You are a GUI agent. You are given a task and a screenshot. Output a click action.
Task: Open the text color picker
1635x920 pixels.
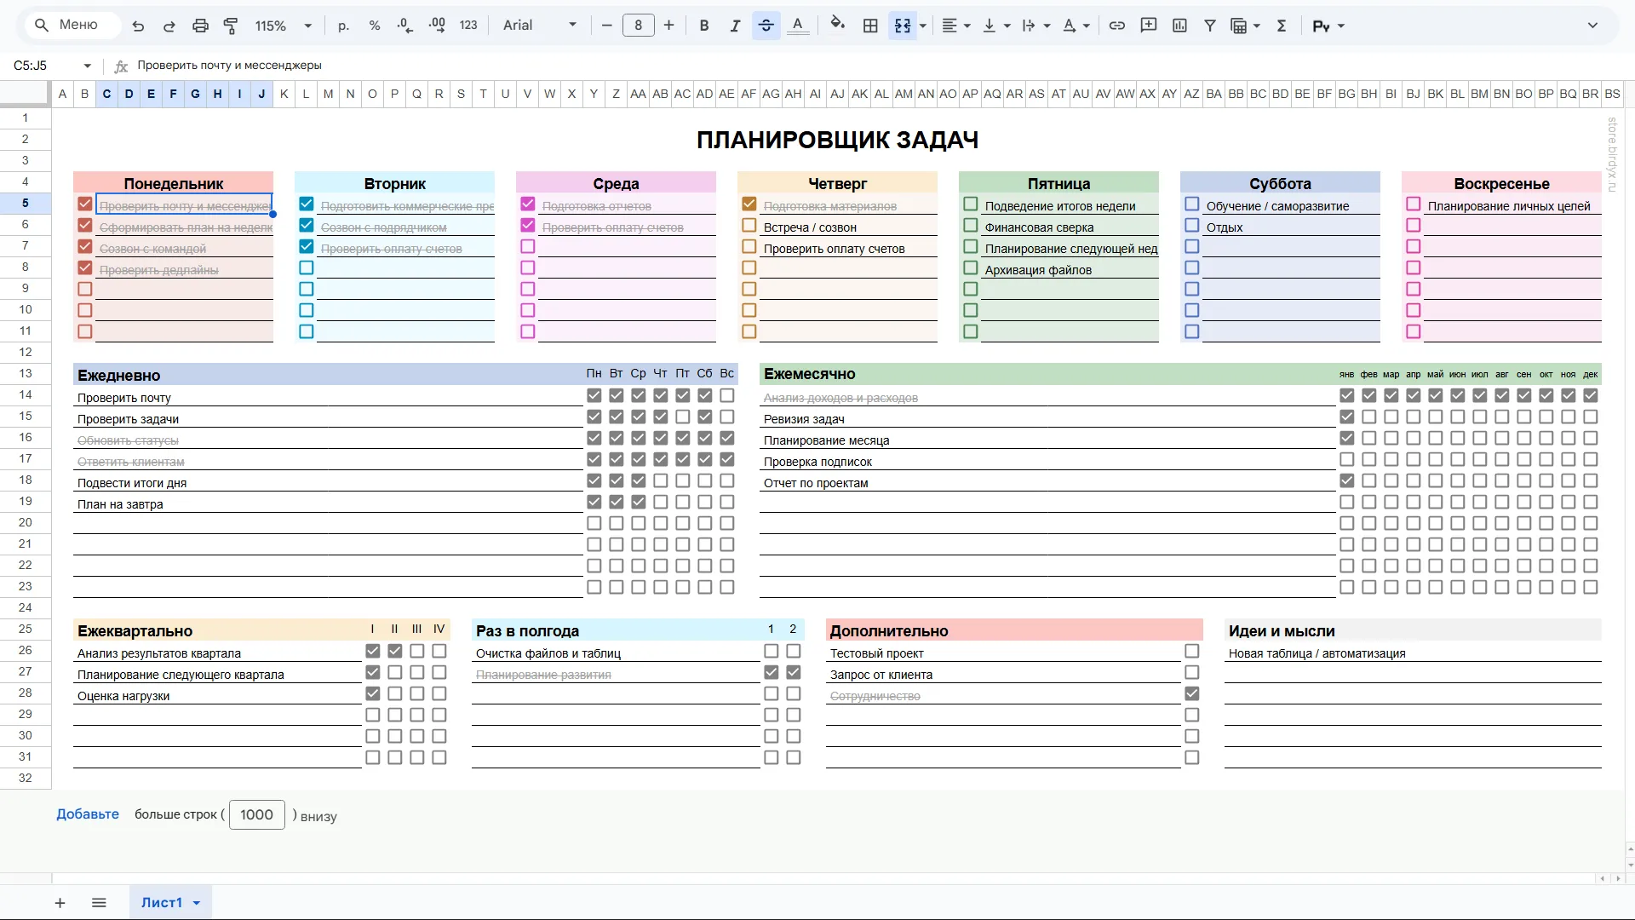797,26
